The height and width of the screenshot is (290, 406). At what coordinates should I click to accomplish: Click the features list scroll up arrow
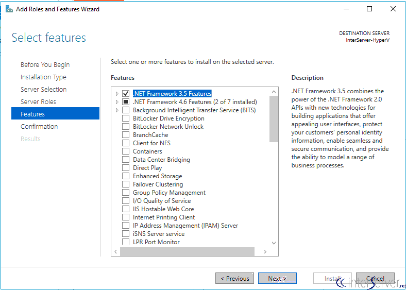tap(274, 92)
